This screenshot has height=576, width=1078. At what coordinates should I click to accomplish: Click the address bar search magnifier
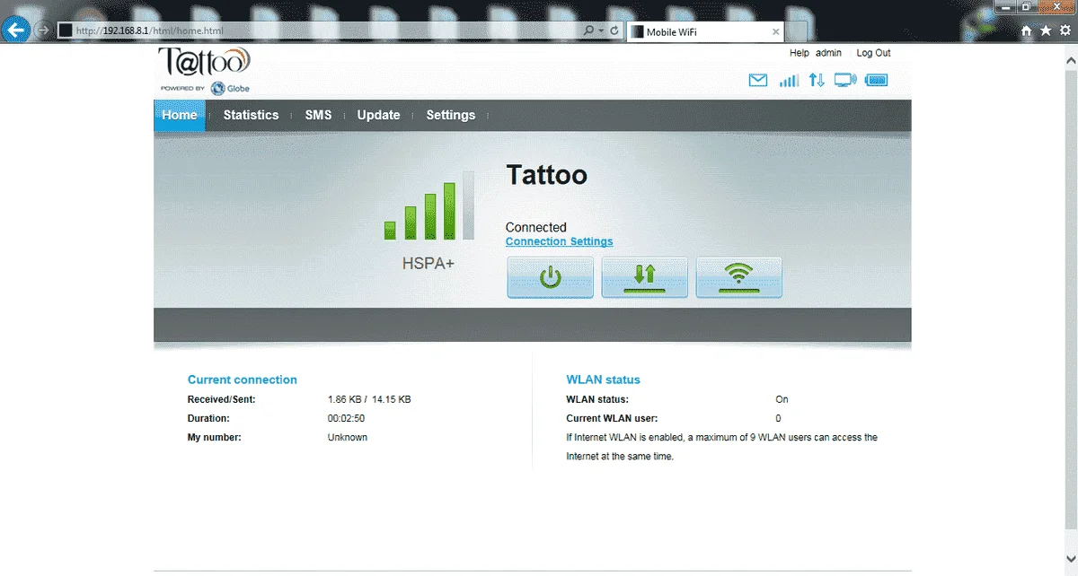tap(588, 31)
